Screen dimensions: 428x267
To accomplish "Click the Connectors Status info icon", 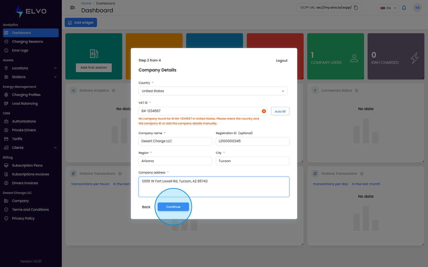I will [x=357, y=91].
